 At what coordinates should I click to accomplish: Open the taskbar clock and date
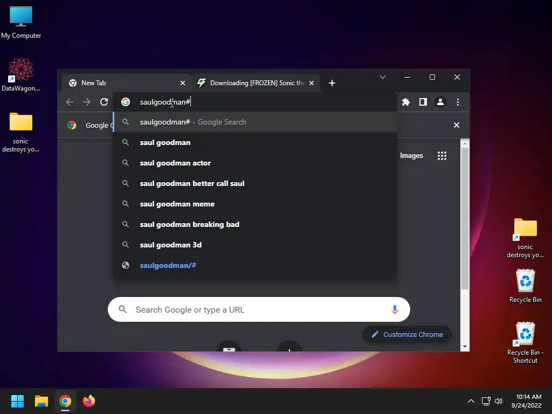coord(526,401)
